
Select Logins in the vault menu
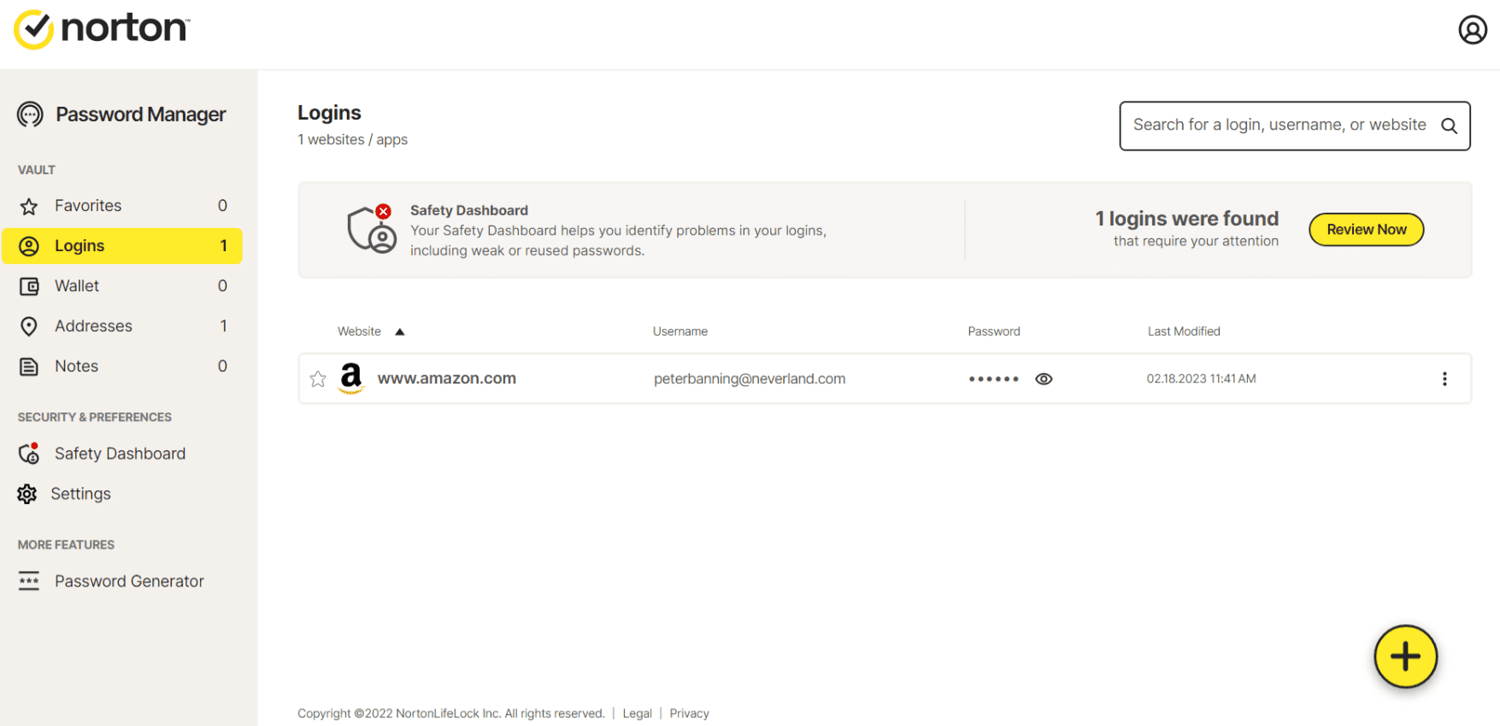[x=122, y=246]
